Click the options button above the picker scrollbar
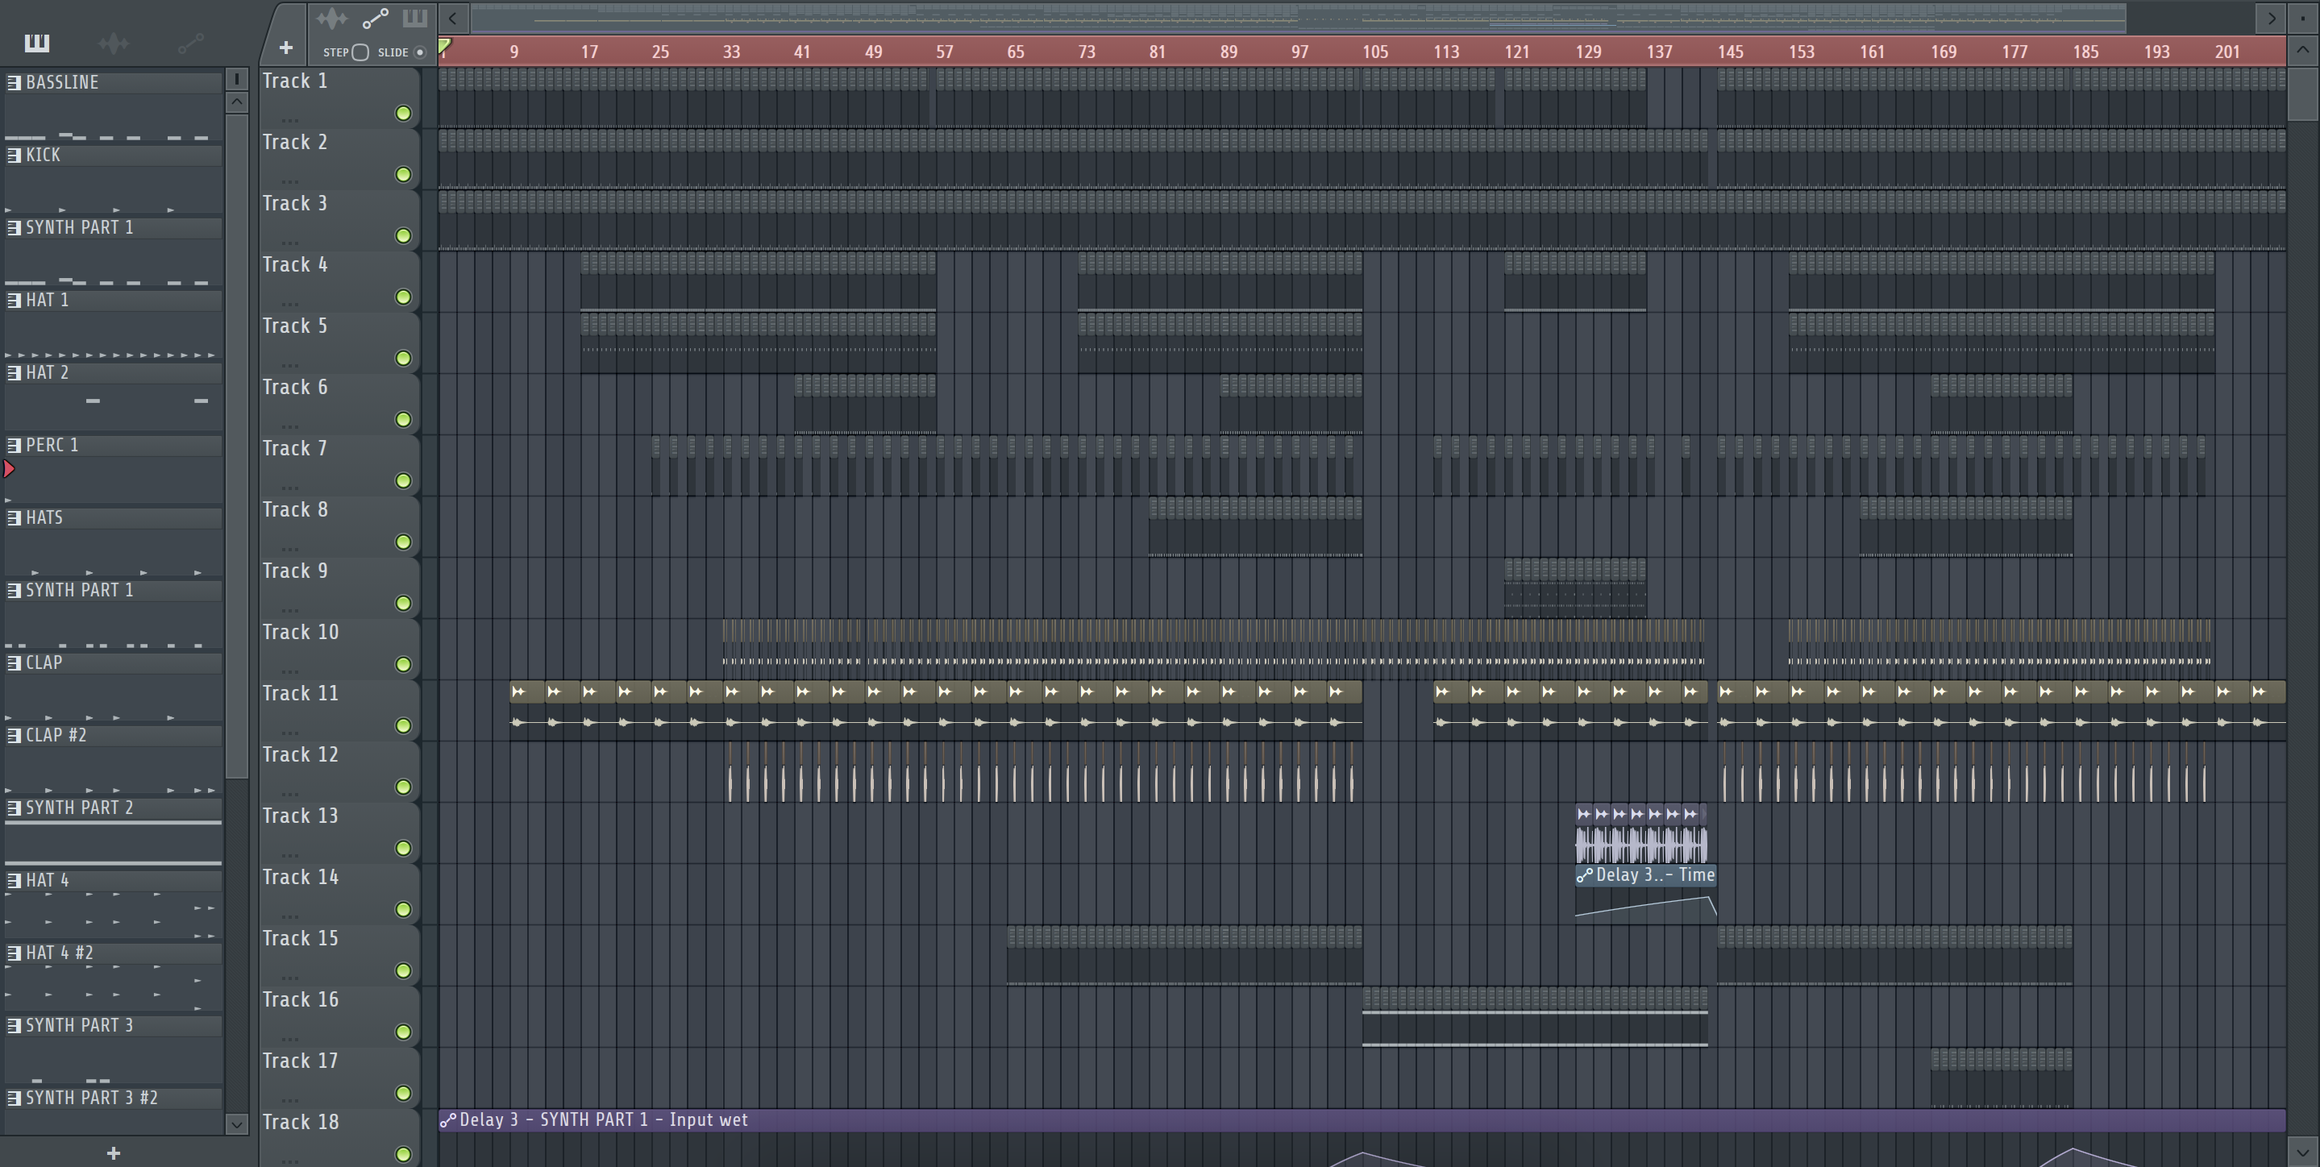This screenshot has height=1167, width=2320. click(237, 79)
